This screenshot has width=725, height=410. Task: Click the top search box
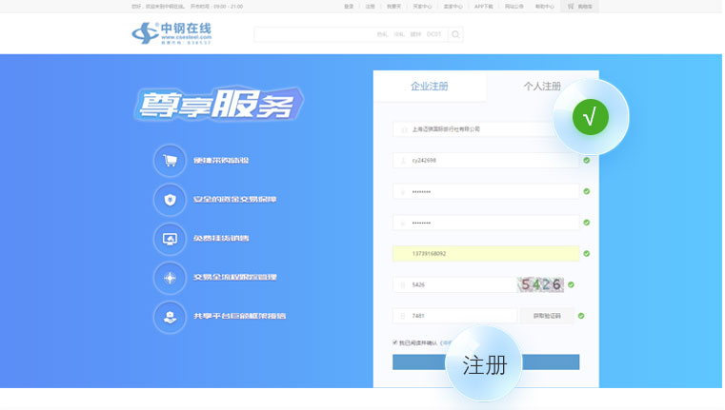pyautogui.click(x=350, y=35)
